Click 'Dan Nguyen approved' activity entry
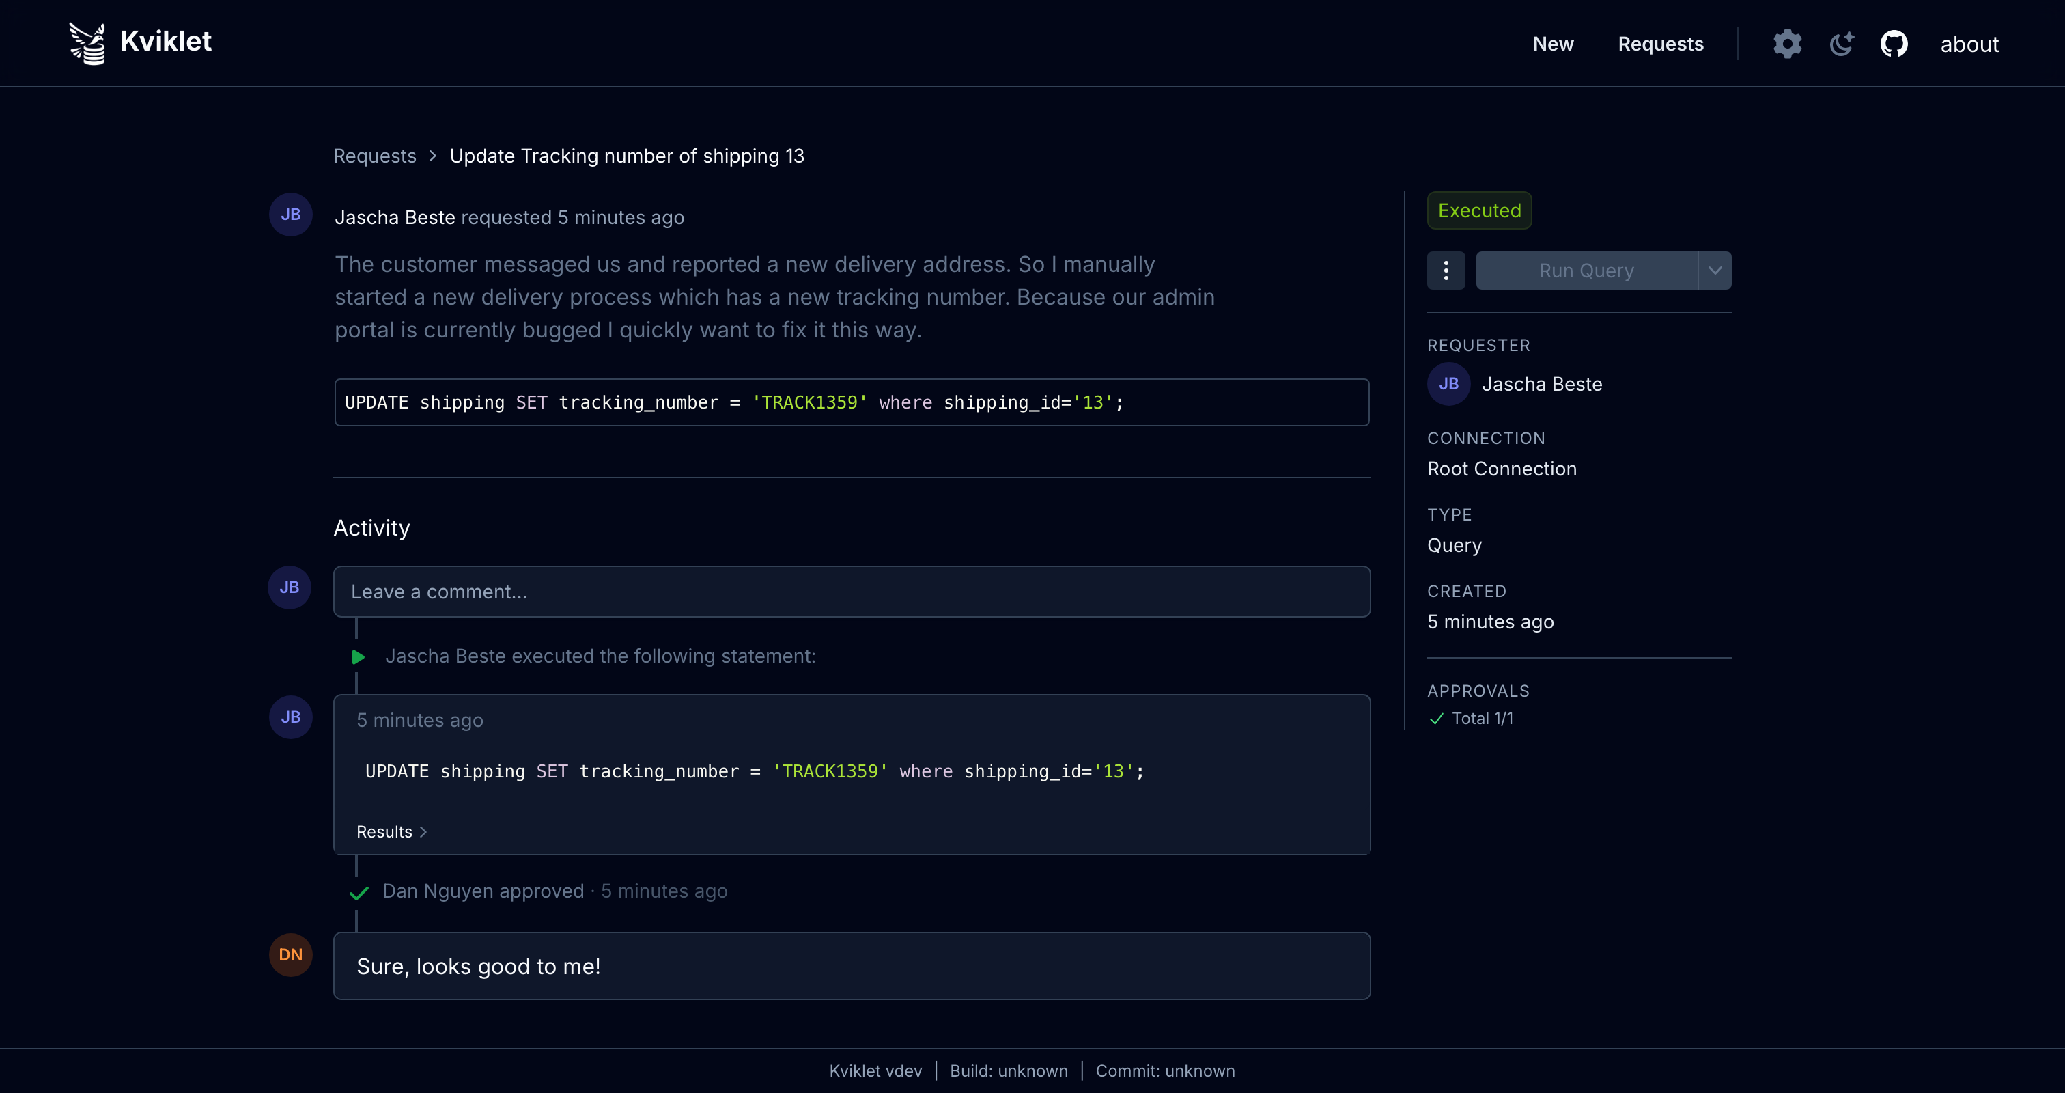2065x1093 pixels. 483,891
